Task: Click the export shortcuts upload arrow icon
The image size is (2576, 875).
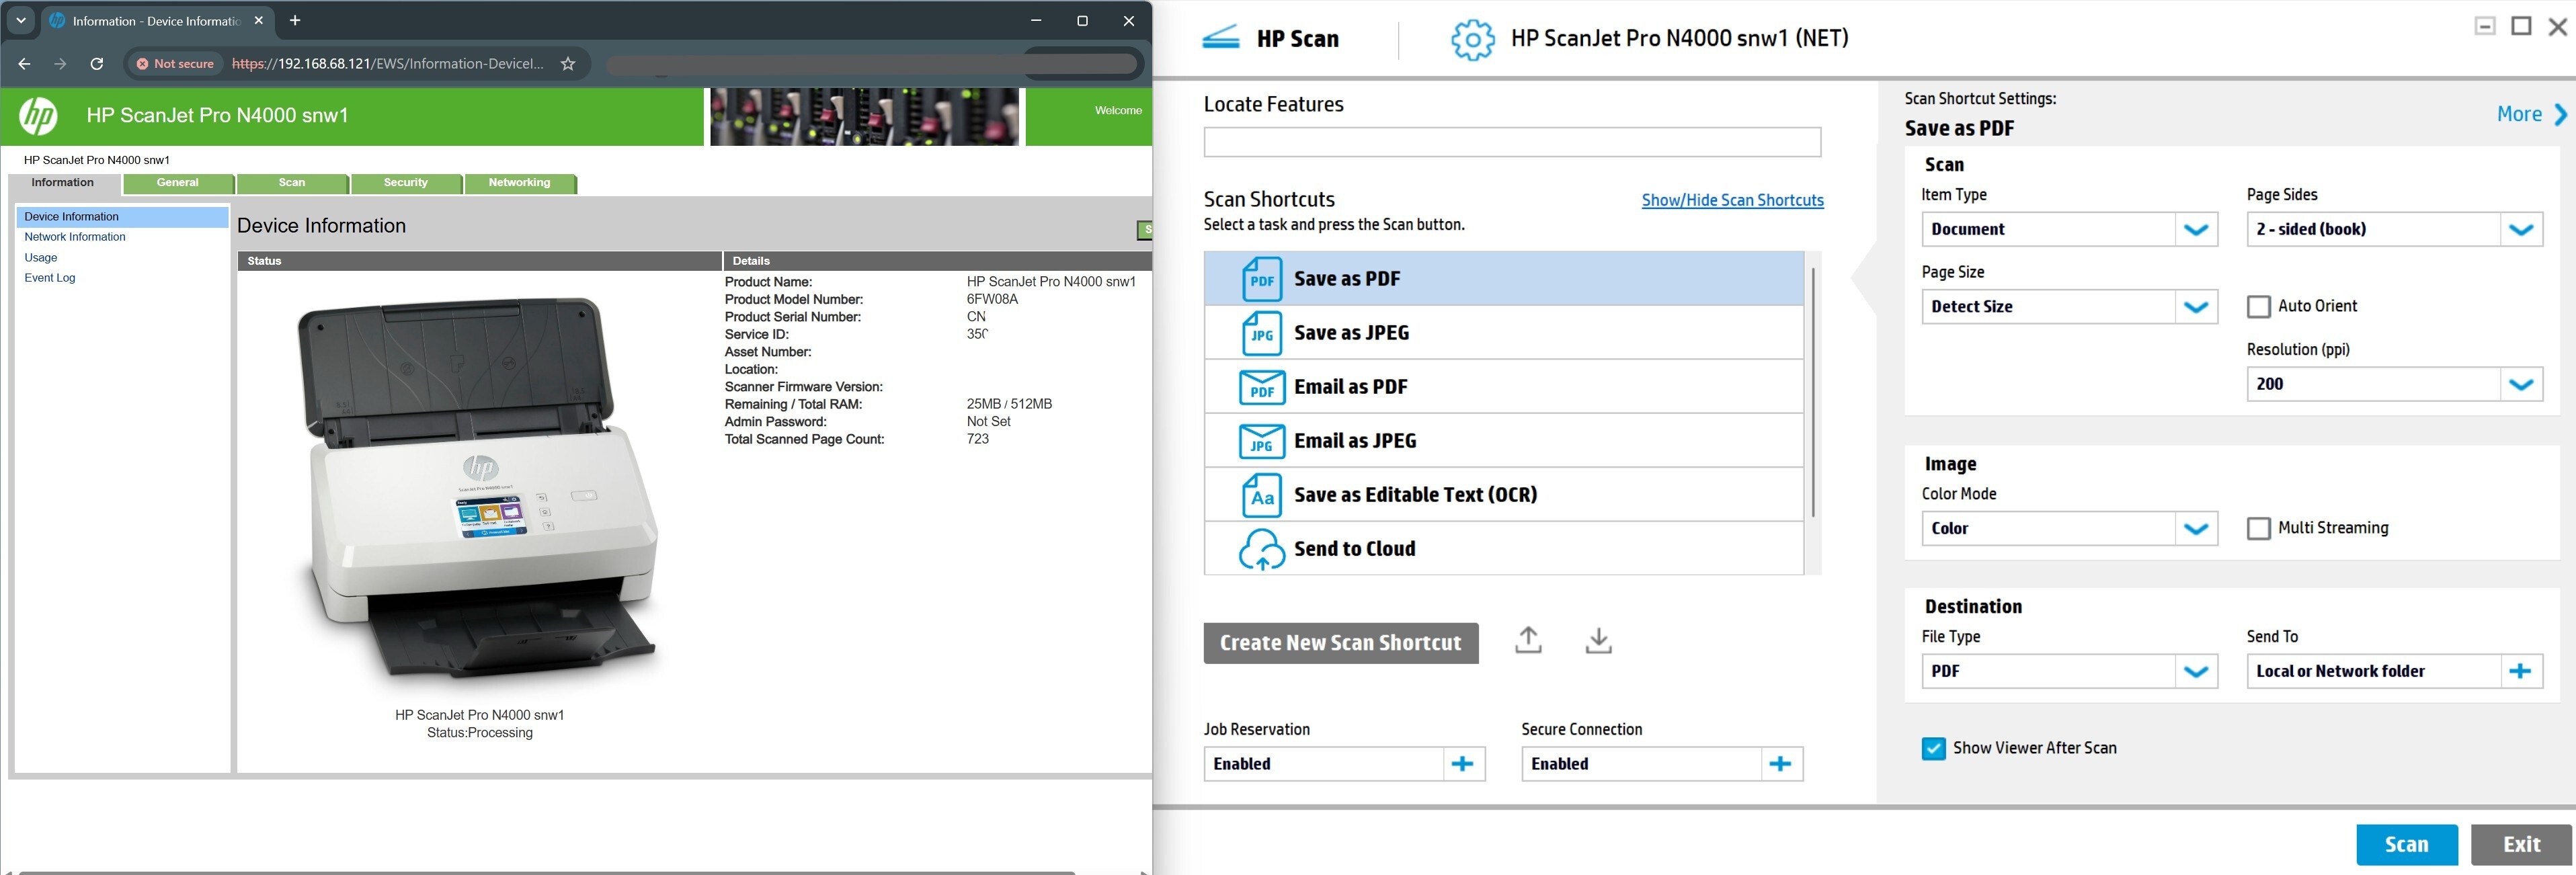Action: (x=1527, y=640)
